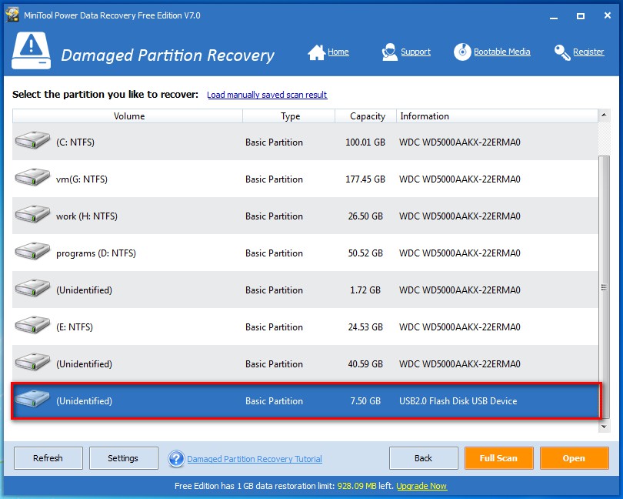Click the Register key icon
Viewport: 623px width, 499px height.
pos(562,52)
